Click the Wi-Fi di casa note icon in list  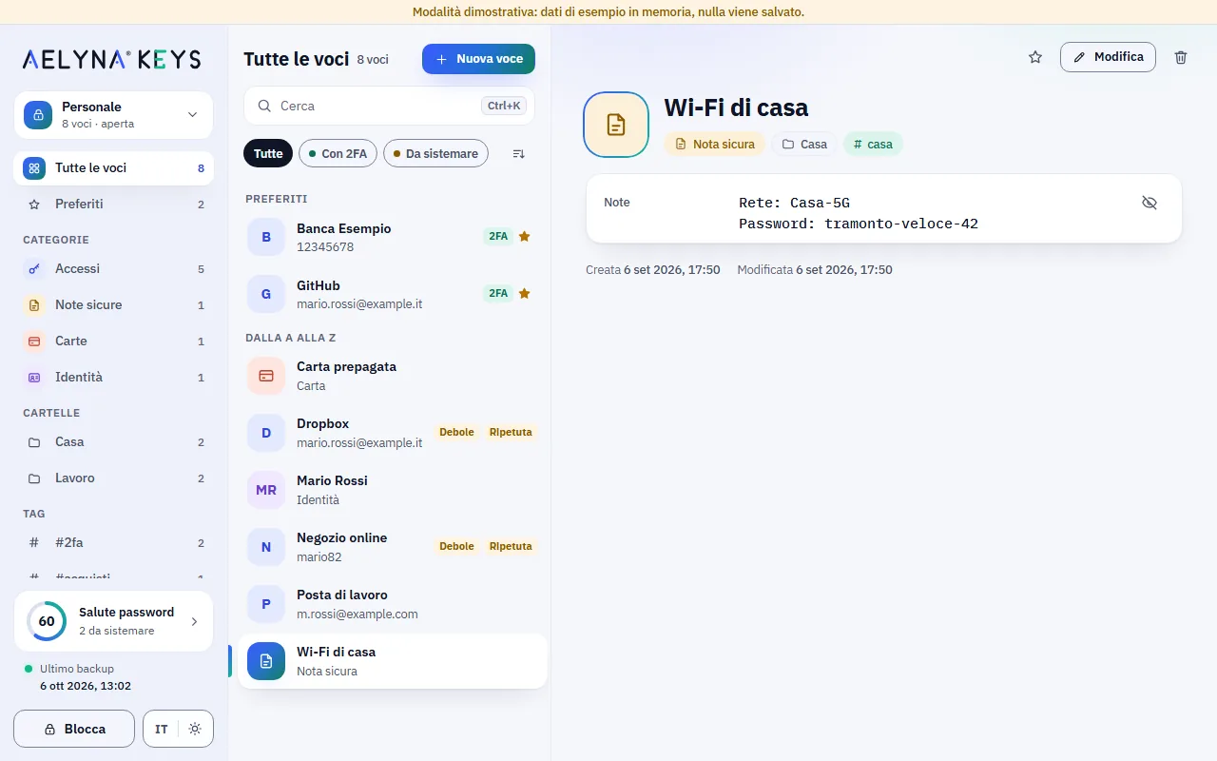tap(266, 661)
